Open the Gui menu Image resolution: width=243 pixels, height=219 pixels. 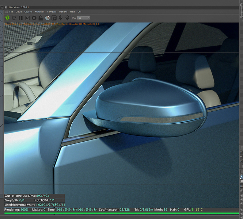coord(79,12)
